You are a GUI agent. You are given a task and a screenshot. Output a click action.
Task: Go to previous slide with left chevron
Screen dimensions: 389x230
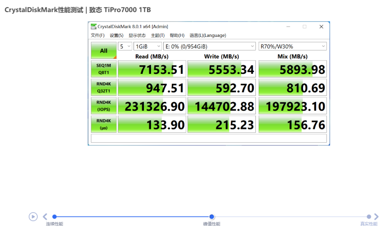click(45, 217)
